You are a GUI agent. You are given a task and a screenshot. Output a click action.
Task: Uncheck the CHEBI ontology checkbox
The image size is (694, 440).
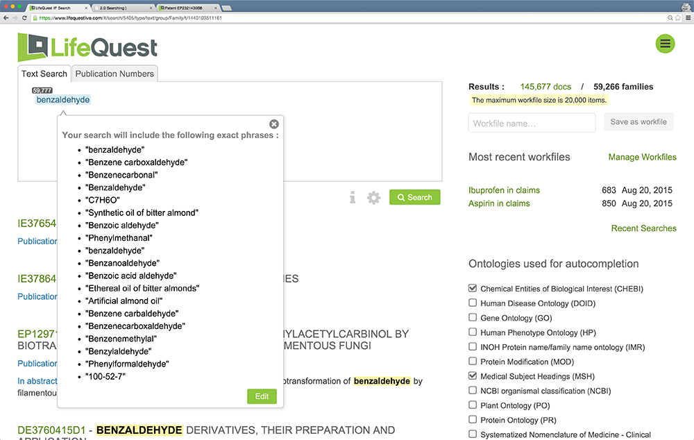click(x=473, y=288)
